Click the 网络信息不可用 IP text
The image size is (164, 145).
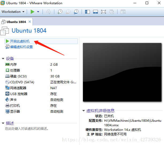point(115,134)
